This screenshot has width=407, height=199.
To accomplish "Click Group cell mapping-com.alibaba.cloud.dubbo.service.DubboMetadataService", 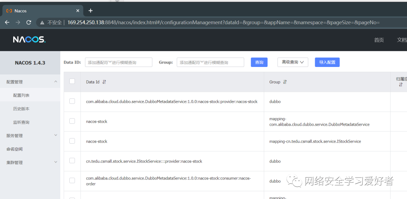I will click(x=319, y=122).
